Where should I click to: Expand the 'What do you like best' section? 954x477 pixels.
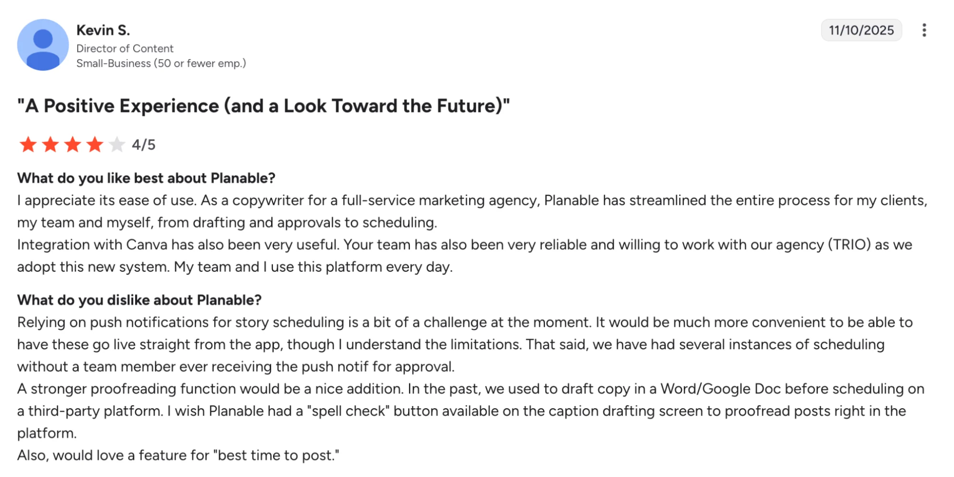point(147,178)
